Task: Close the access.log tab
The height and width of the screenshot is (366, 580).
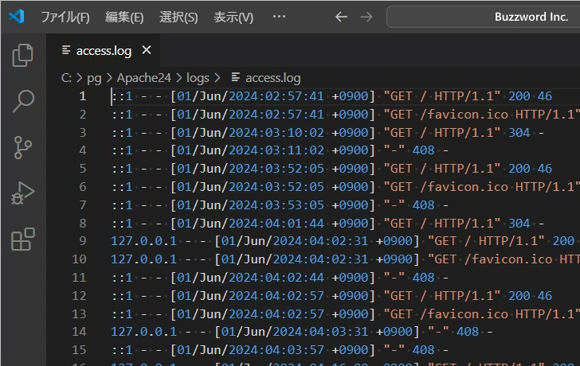Action: click(x=147, y=50)
